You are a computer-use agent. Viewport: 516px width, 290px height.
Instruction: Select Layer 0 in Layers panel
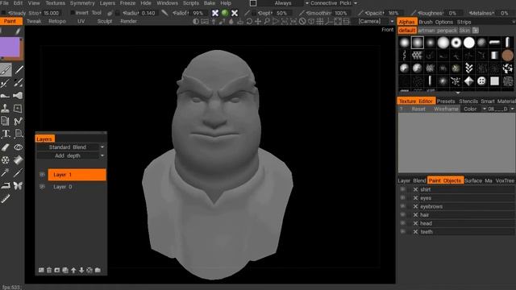coord(77,186)
